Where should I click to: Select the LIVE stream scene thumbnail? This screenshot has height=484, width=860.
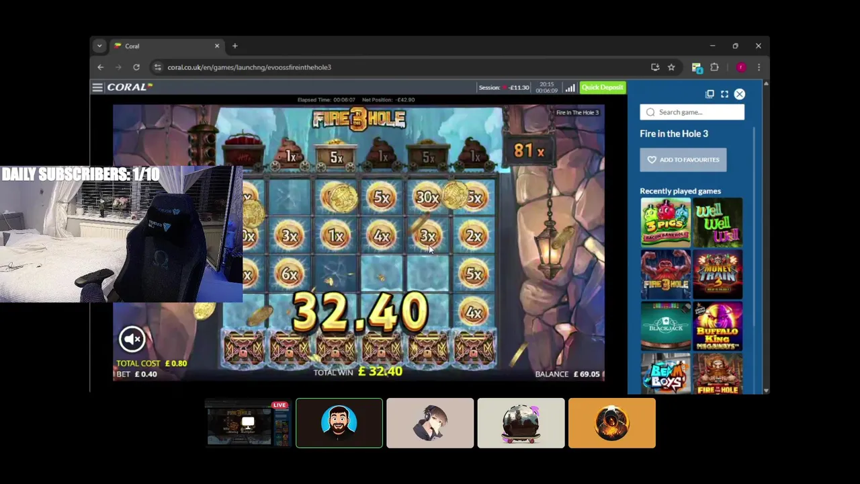click(248, 423)
